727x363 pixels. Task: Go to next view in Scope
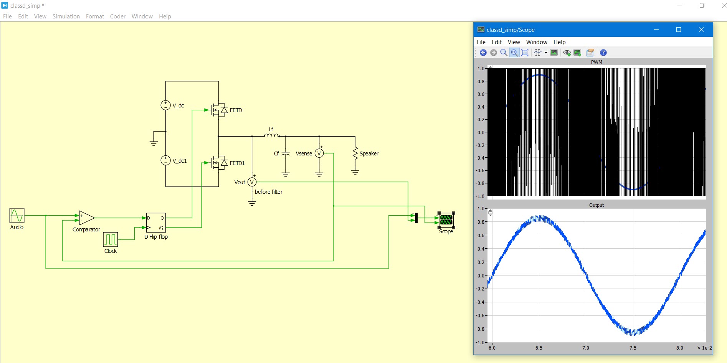click(494, 53)
